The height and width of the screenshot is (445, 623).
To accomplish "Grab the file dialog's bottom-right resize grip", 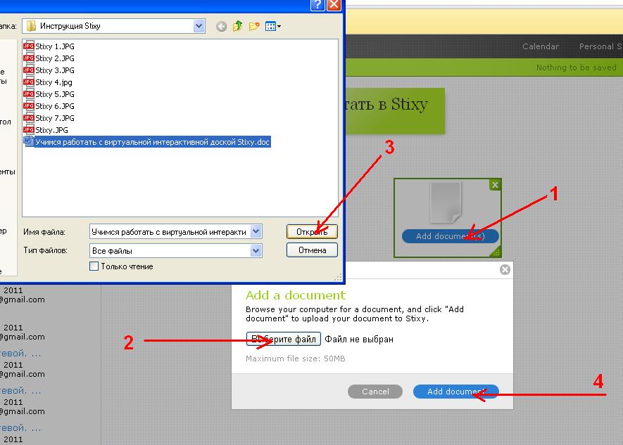I will pyautogui.click(x=338, y=278).
